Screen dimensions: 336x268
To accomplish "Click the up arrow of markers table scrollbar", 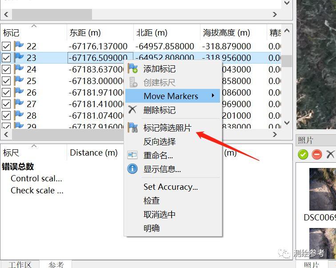I will pos(287,31).
